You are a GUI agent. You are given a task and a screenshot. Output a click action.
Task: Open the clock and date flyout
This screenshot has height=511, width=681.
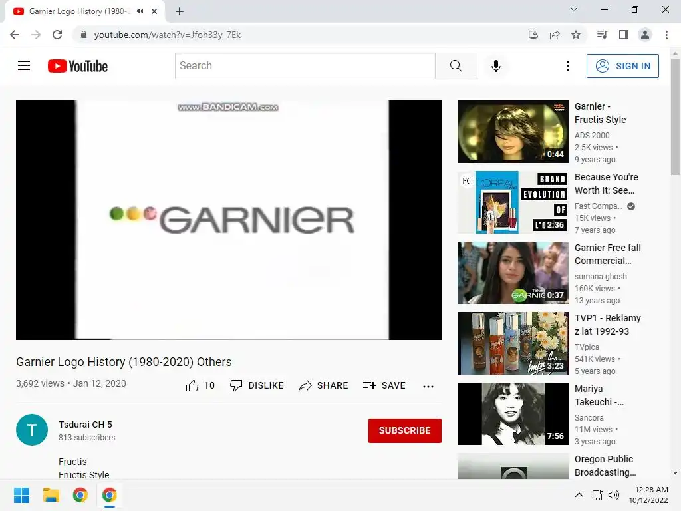click(648, 495)
